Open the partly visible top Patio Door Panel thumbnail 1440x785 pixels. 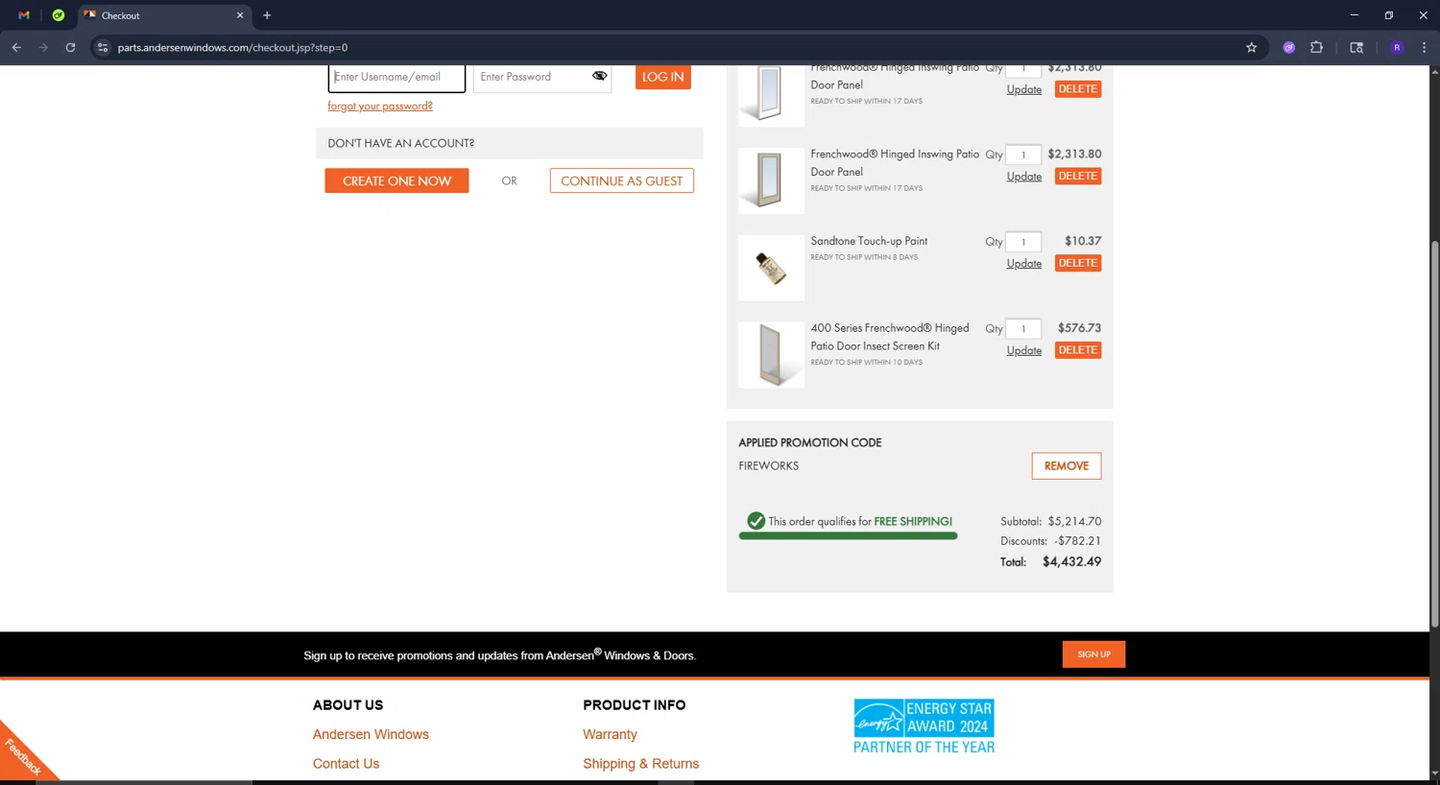tap(771, 95)
